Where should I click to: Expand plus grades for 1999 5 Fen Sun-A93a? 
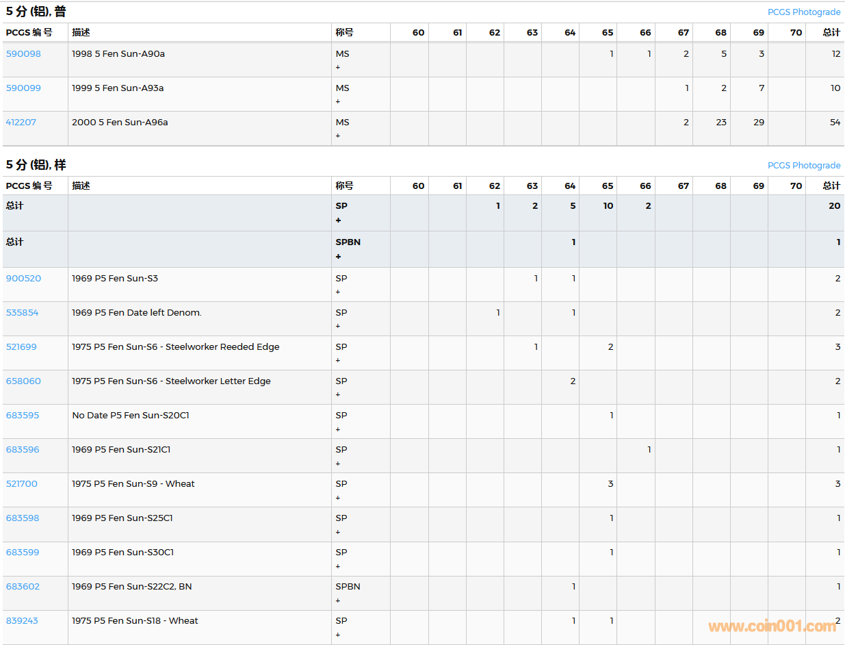click(x=338, y=101)
